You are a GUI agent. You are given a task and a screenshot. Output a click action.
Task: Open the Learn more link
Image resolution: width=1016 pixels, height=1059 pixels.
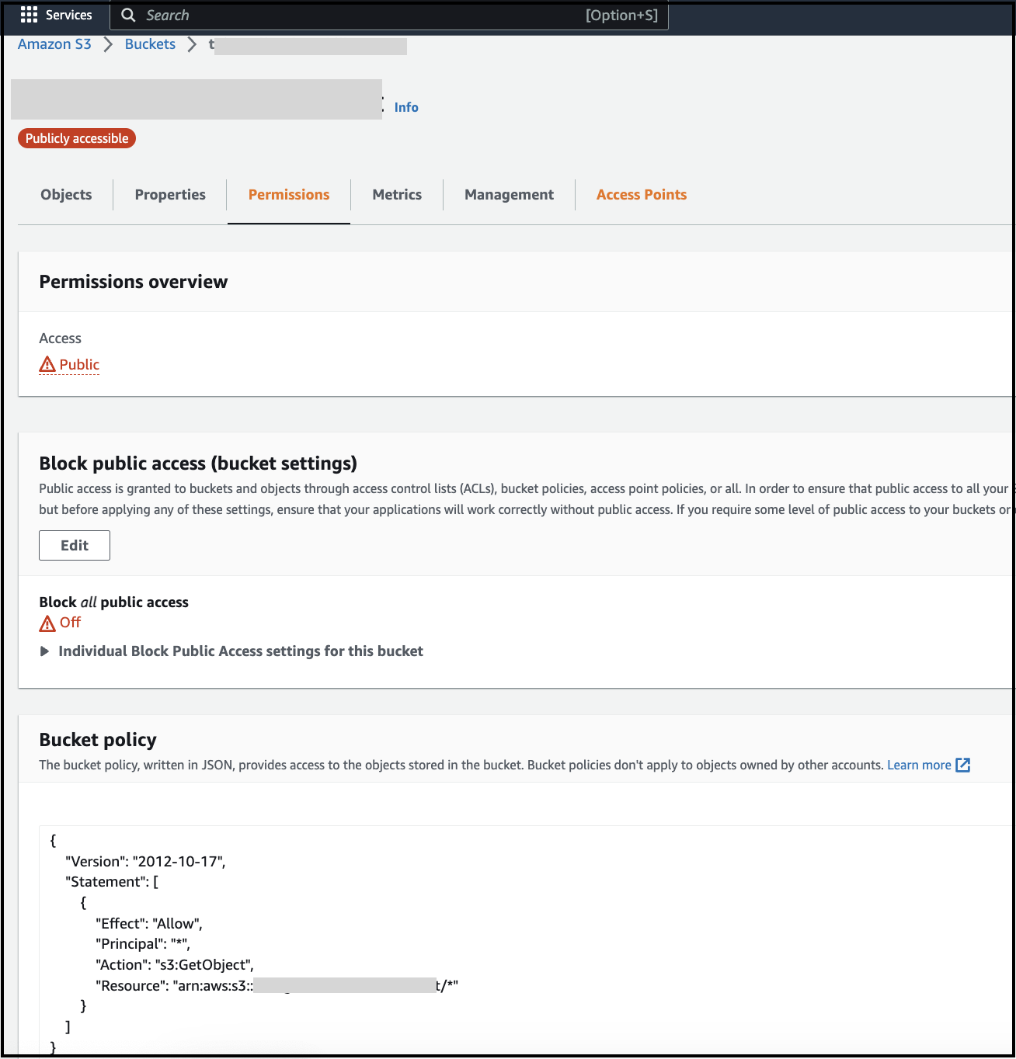click(x=919, y=765)
